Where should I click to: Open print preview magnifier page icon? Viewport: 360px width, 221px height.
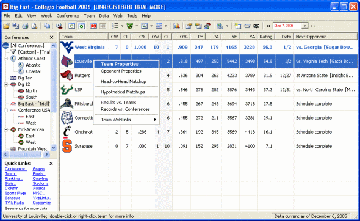coord(34,26)
